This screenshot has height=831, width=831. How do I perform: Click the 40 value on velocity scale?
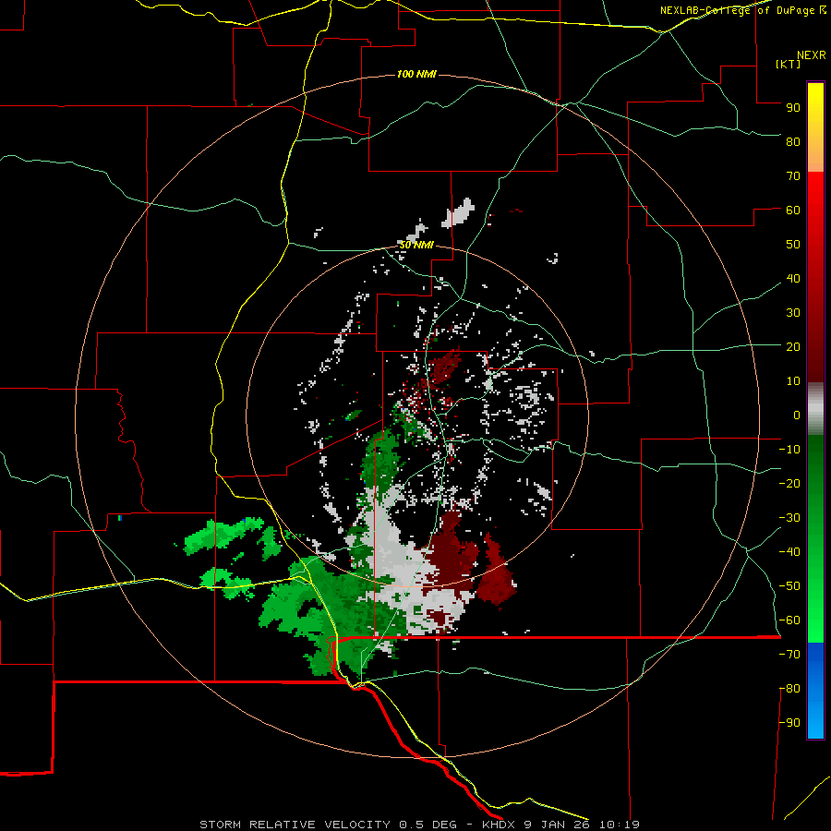coord(793,278)
